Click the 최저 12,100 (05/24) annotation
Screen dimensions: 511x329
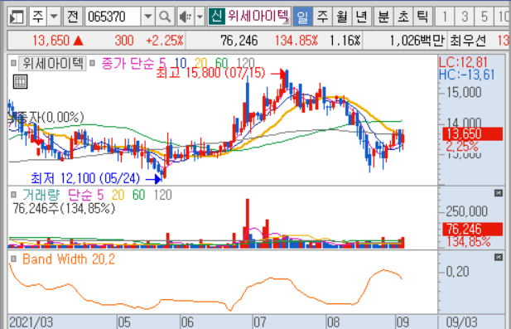tap(85, 178)
